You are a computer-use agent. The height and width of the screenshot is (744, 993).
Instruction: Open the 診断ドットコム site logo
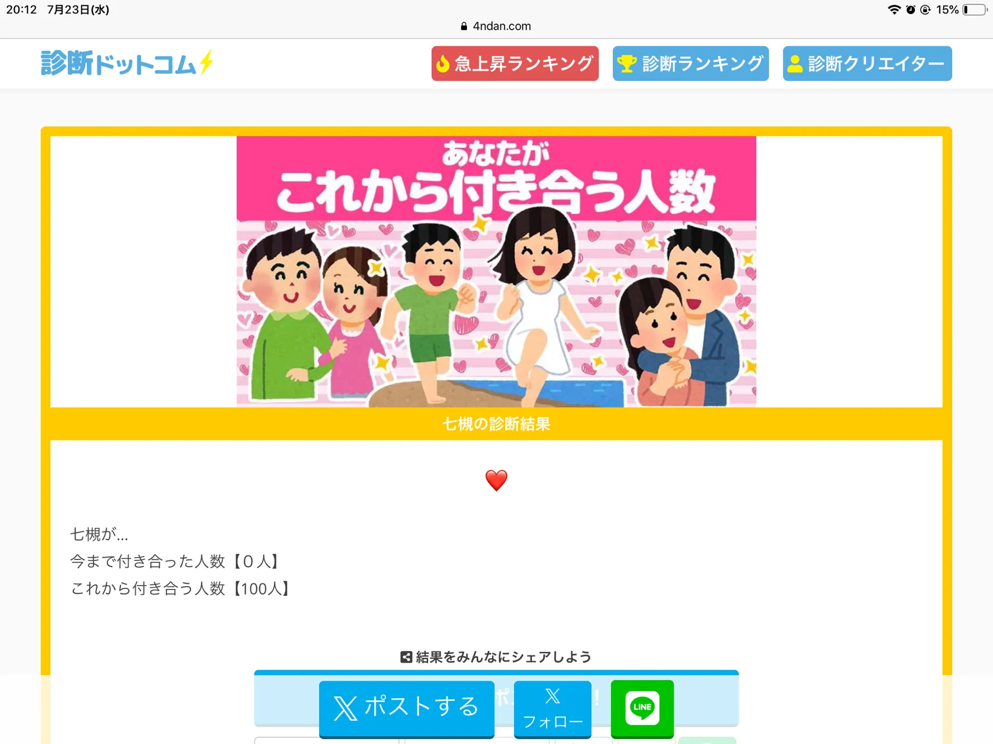coord(127,63)
